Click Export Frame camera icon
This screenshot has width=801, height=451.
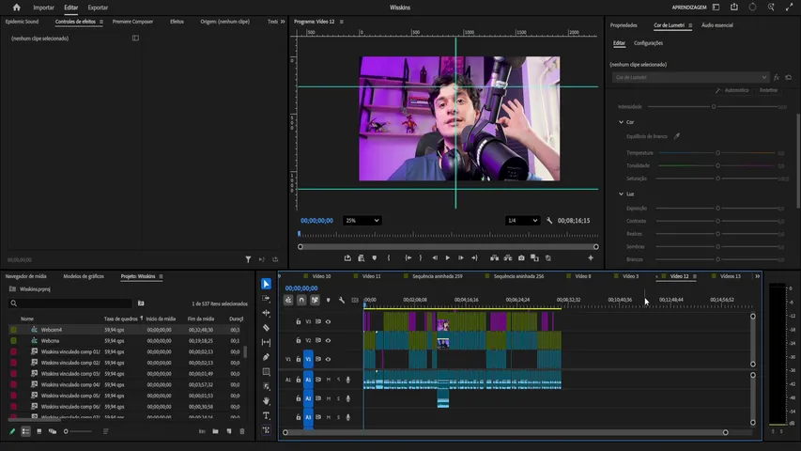(x=521, y=258)
